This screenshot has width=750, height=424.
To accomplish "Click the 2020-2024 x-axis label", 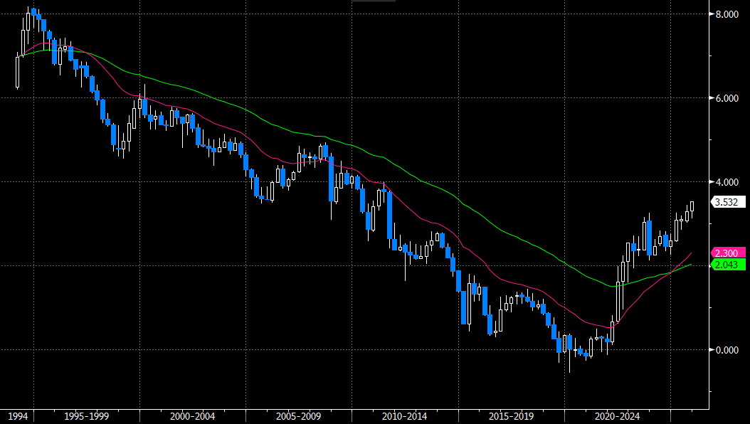I will (x=617, y=416).
